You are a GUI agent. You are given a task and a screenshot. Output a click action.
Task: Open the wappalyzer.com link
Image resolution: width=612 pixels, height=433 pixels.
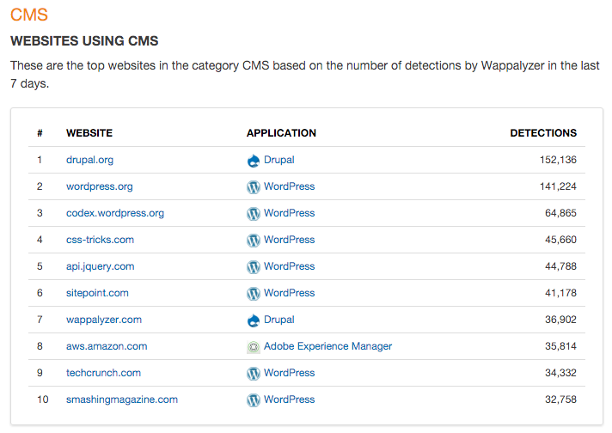tap(104, 320)
